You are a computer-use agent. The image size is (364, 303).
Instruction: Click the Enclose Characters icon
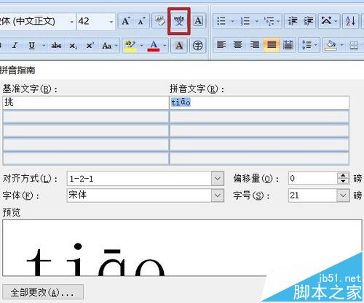point(197,45)
